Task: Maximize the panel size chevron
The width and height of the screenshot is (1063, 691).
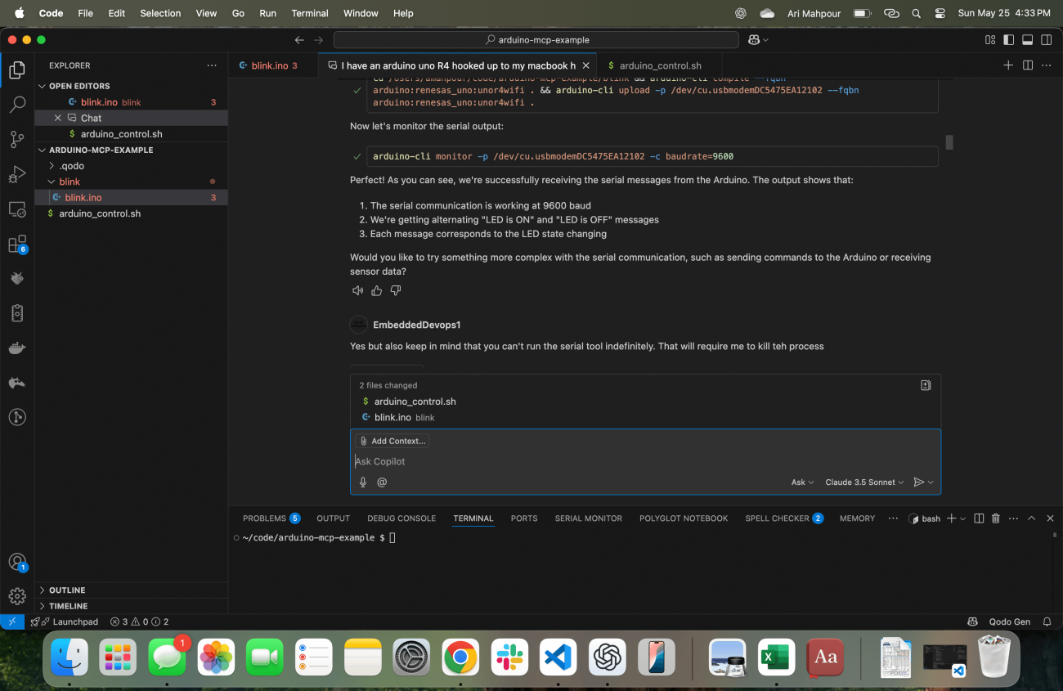Action: pos(1031,518)
